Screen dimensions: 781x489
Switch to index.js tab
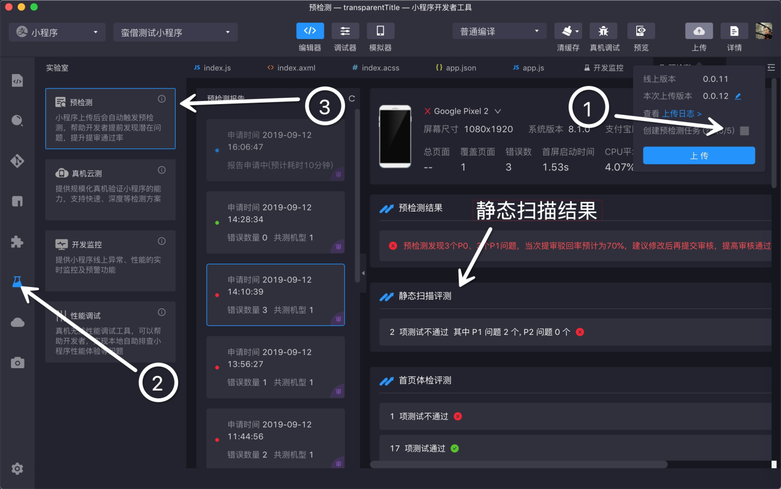tap(212, 68)
